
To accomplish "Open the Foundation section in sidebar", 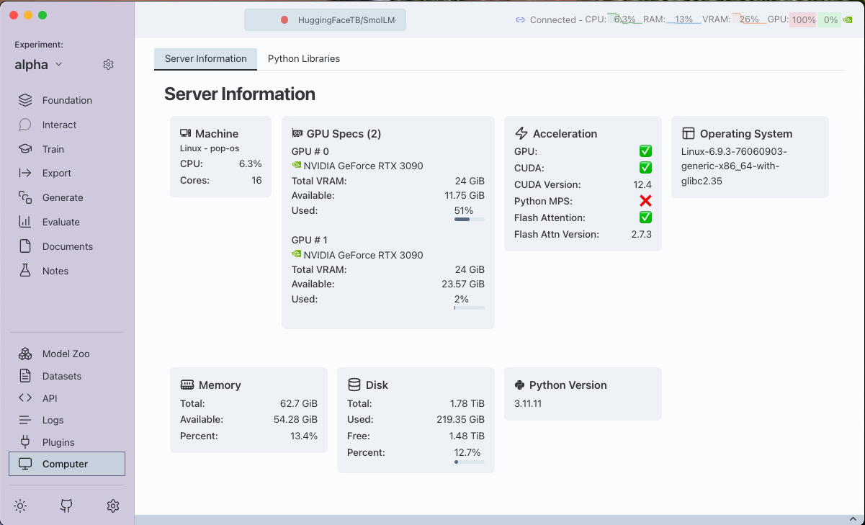I will pos(66,100).
